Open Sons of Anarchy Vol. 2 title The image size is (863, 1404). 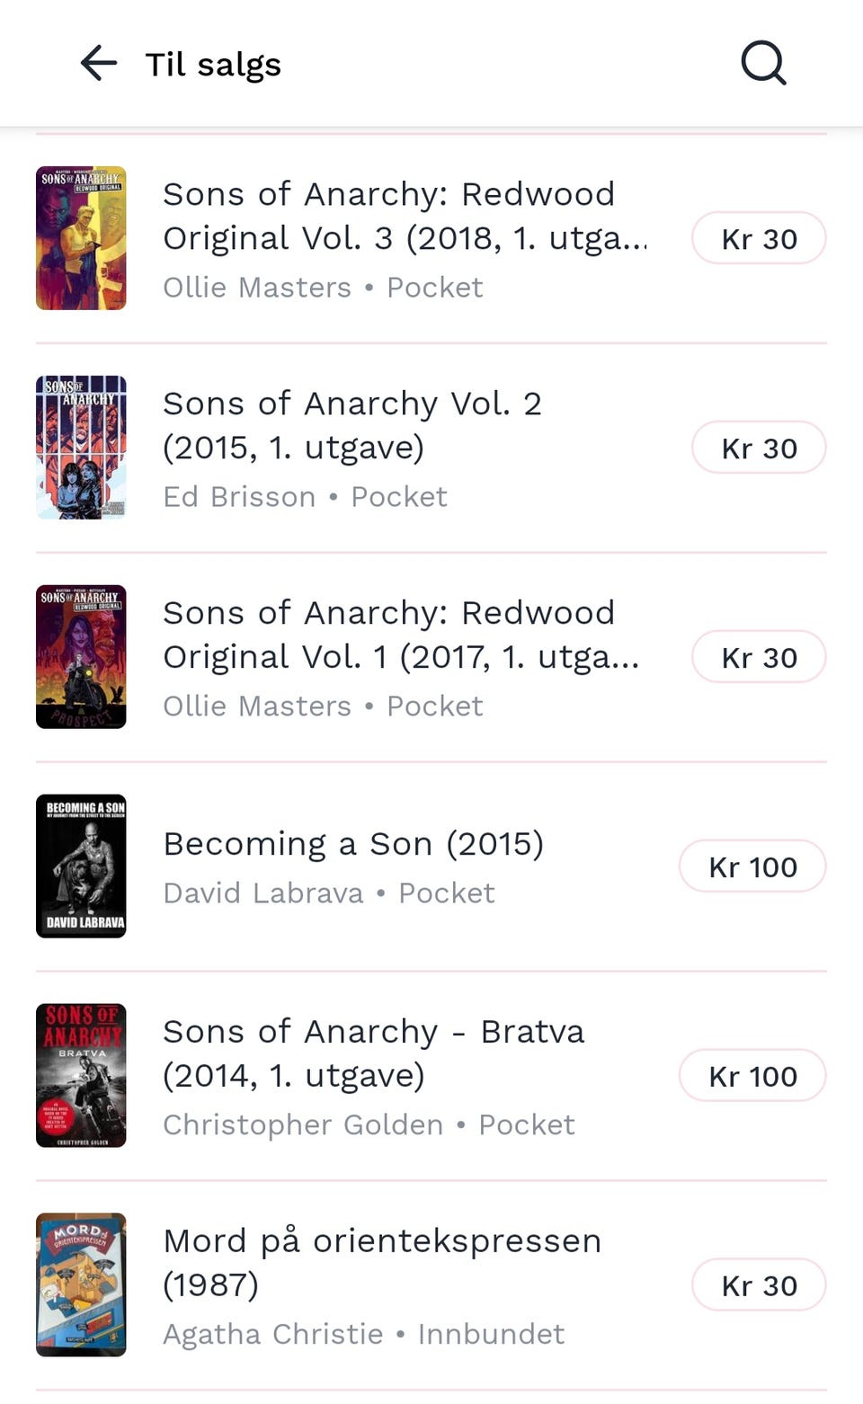pos(351,425)
